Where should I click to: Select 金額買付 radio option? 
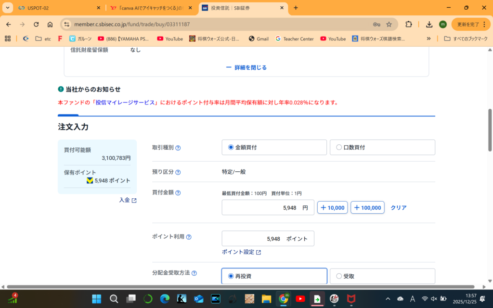[x=231, y=147]
